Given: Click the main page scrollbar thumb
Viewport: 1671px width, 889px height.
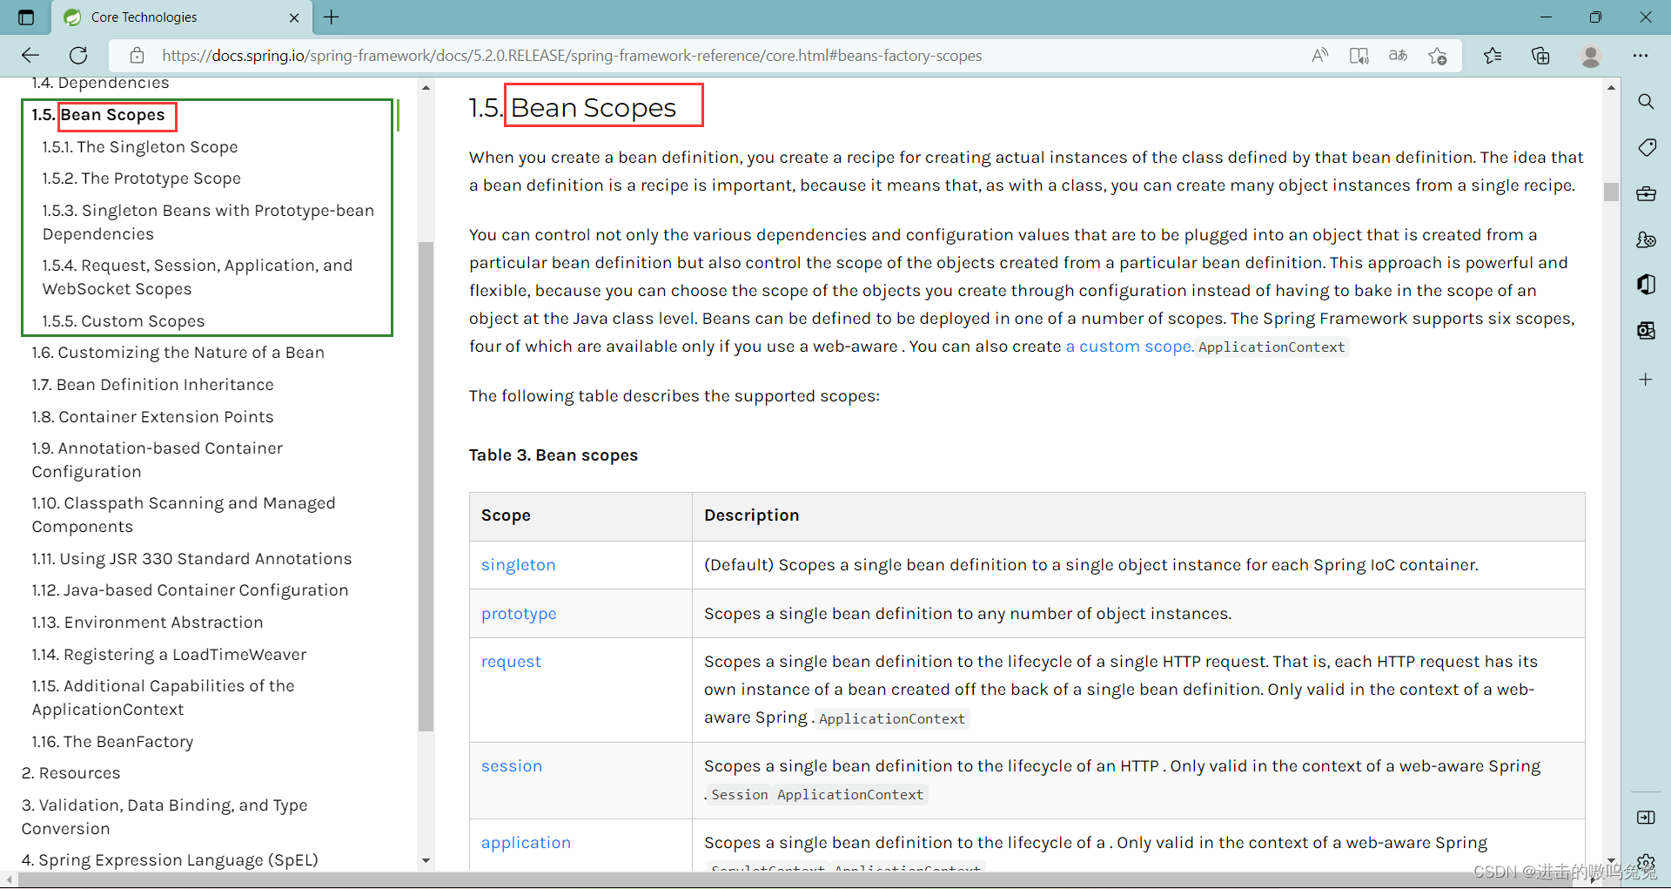Looking at the screenshot, I should [x=1611, y=192].
